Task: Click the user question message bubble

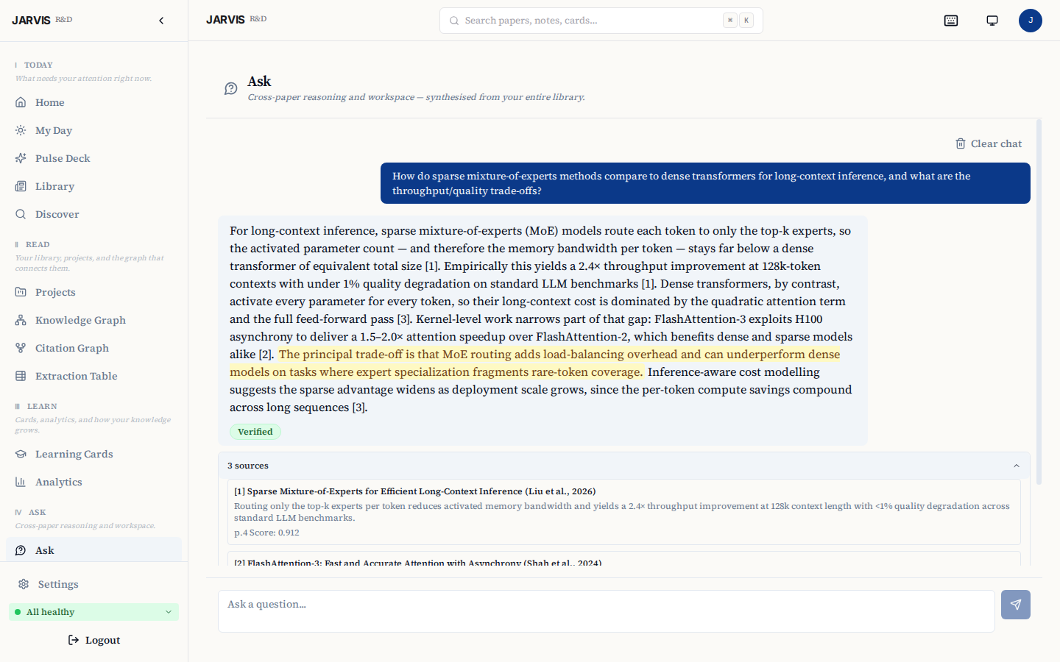Action: point(705,183)
